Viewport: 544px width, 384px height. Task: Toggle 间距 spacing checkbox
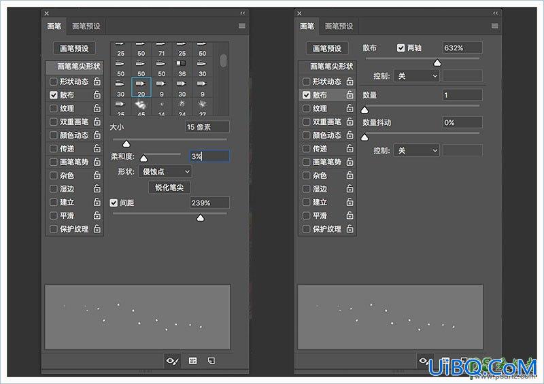click(x=114, y=203)
